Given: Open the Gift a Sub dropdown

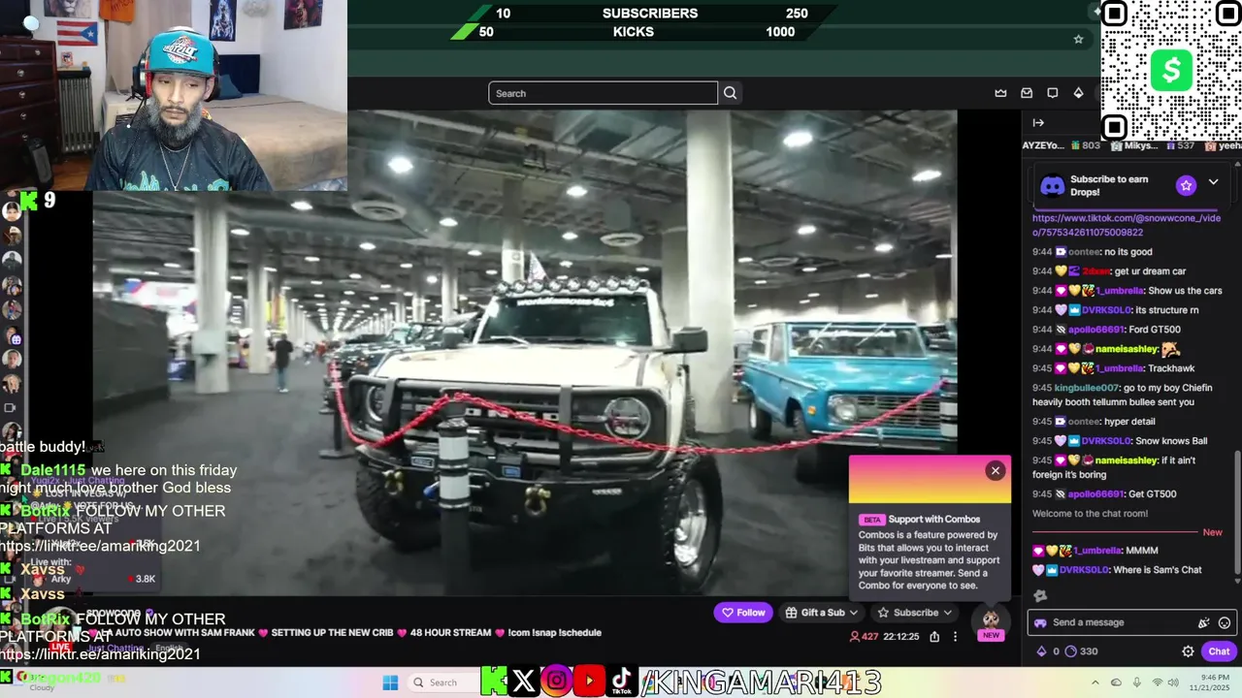Looking at the screenshot, I should coord(822,613).
